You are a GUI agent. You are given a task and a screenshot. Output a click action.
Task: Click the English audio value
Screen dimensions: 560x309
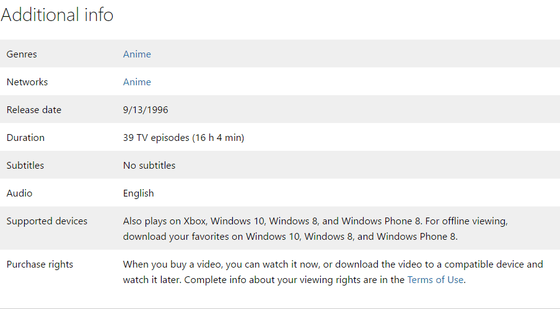[138, 193]
